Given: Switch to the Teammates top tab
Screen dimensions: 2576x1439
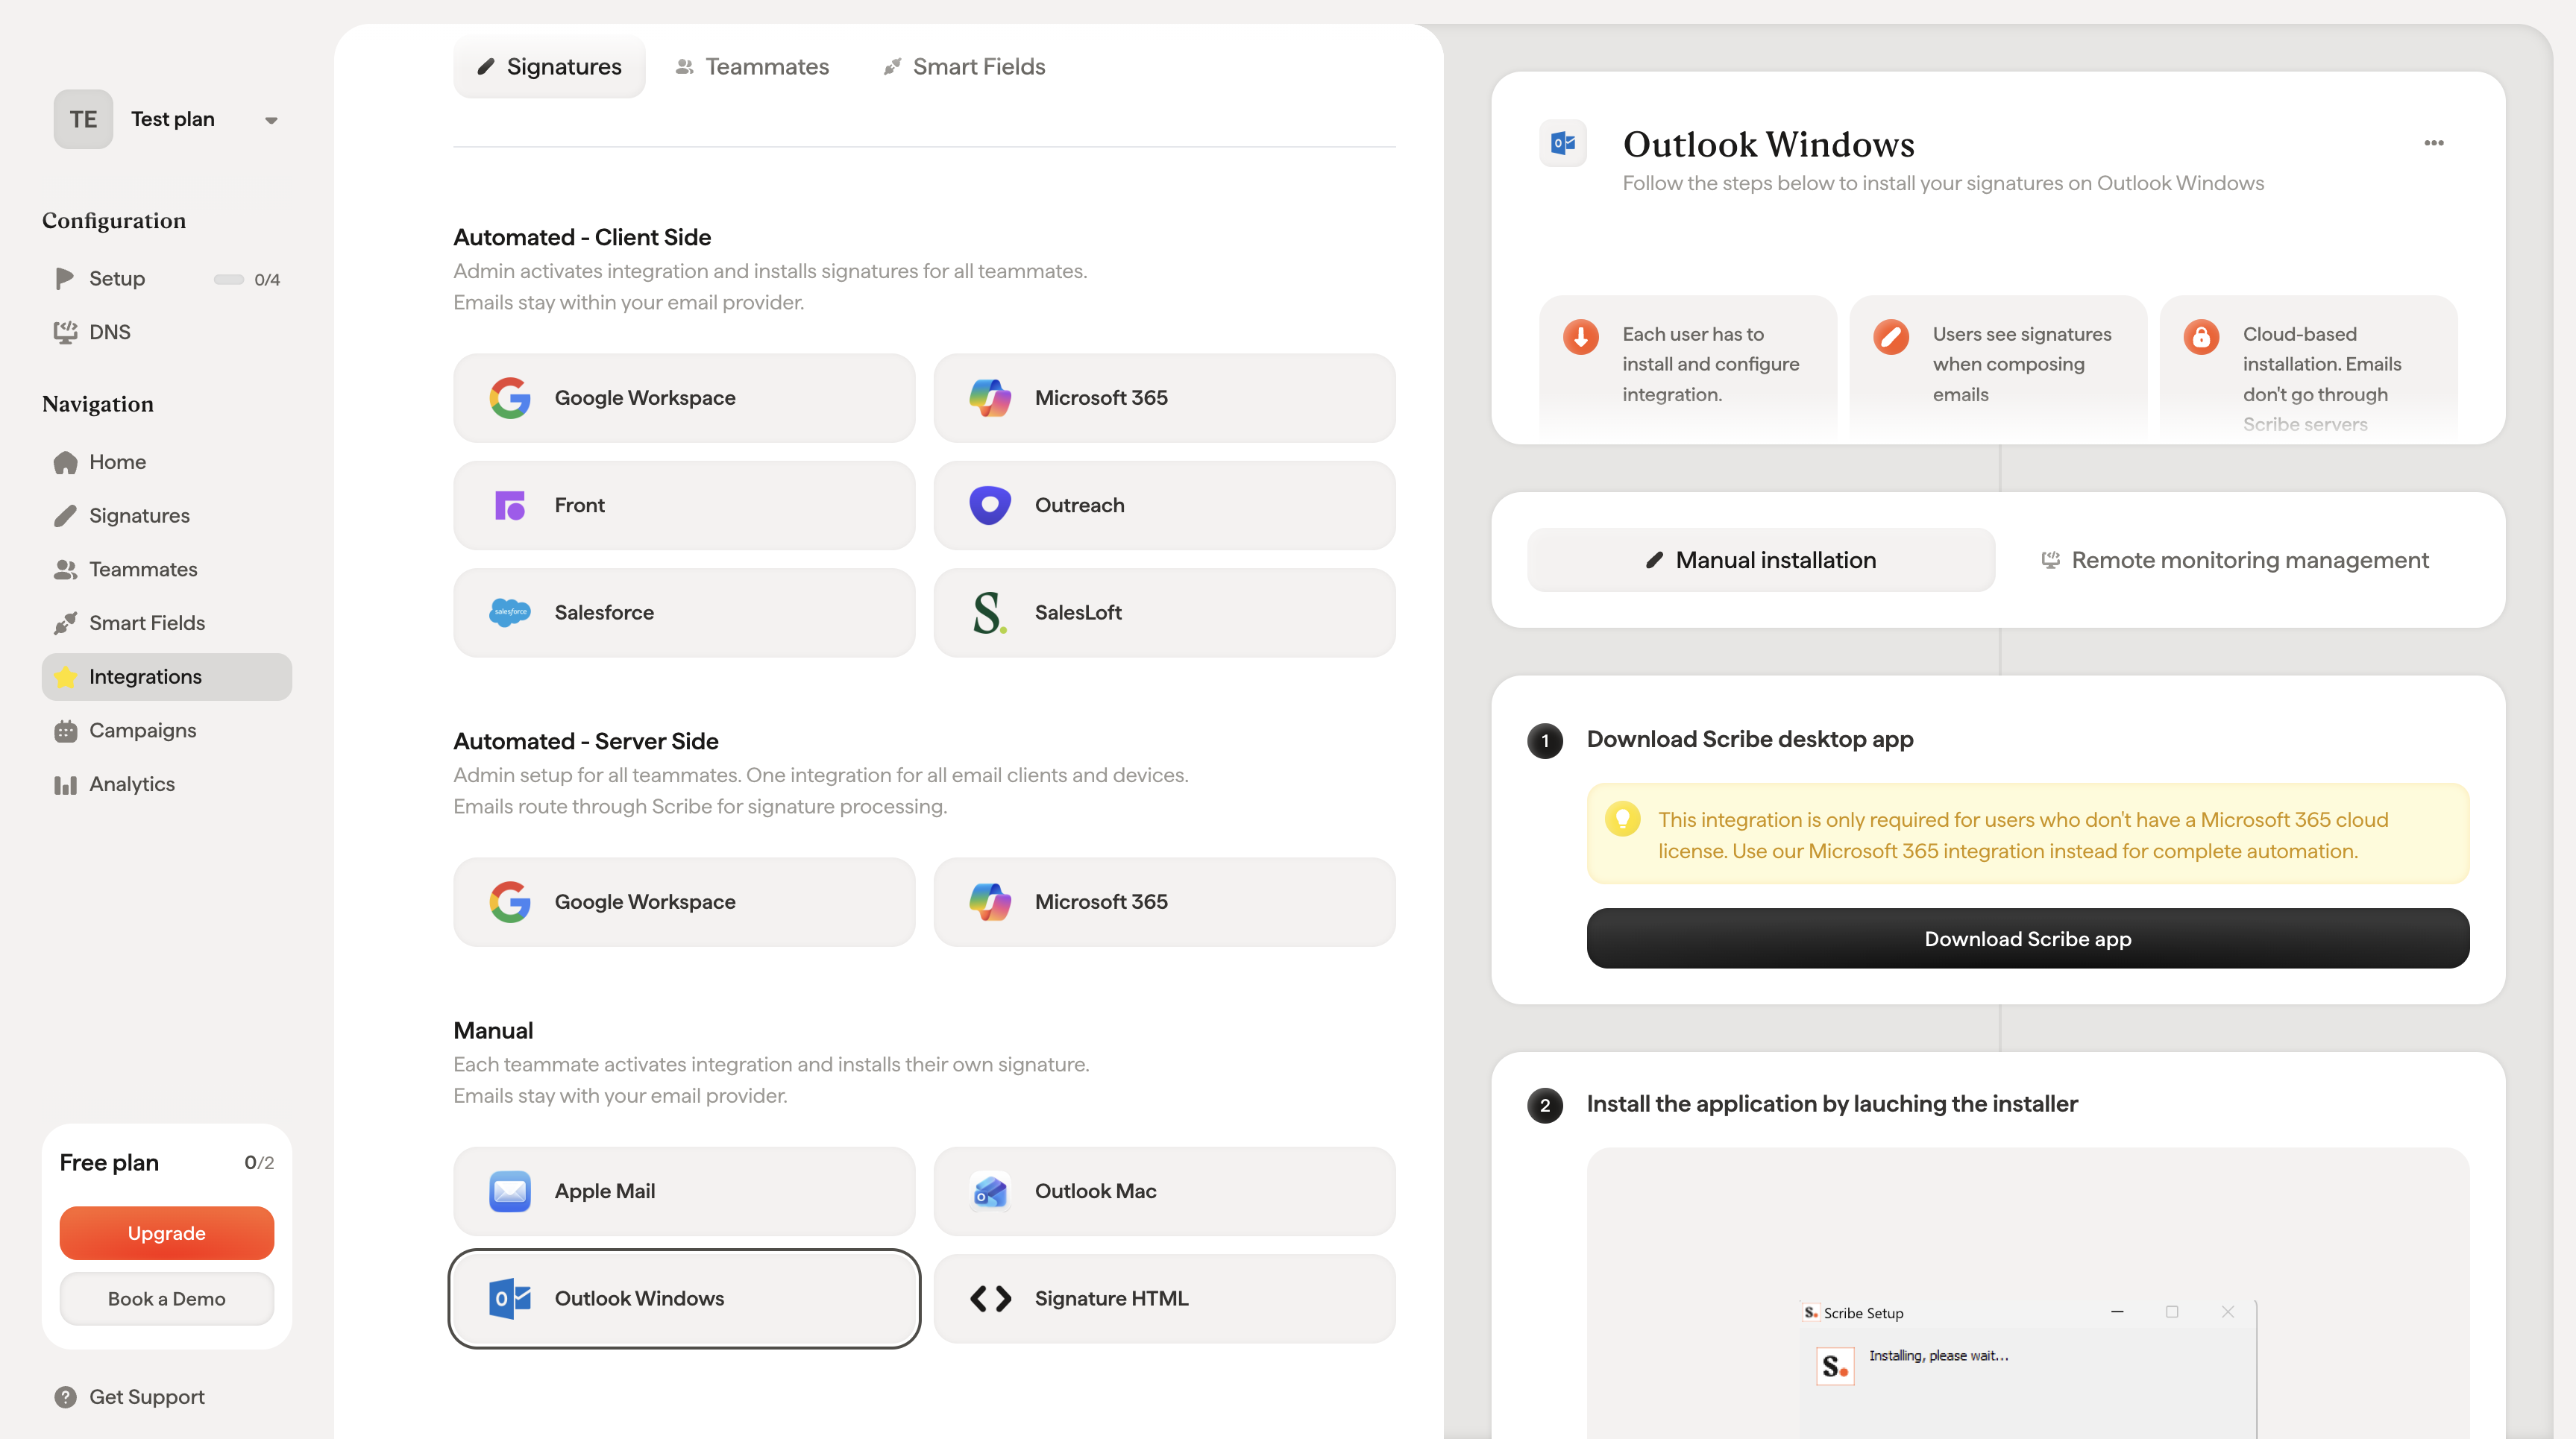Looking at the screenshot, I should coord(752,67).
